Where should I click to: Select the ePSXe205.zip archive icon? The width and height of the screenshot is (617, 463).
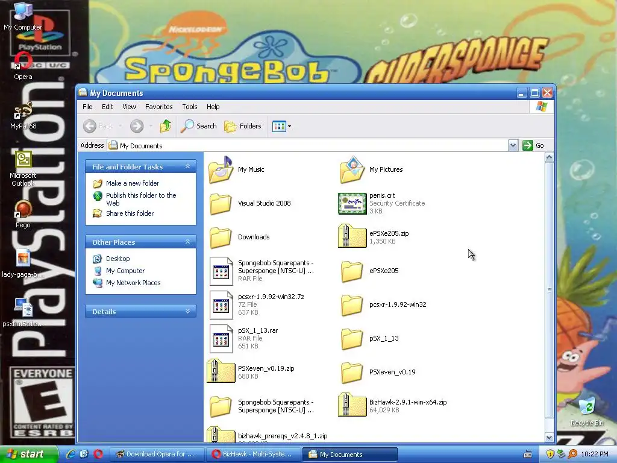point(352,236)
